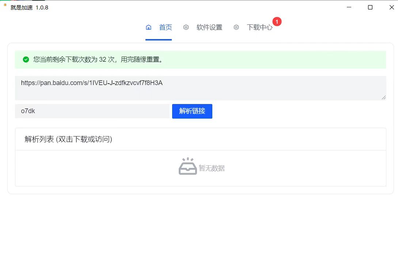Maximize the 就是加速 window
The width and height of the screenshot is (398, 269).
[x=370, y=7]
